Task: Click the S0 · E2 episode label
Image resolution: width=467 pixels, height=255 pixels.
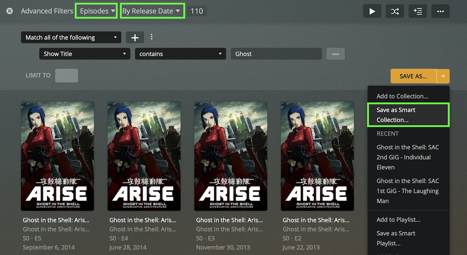Action: (x=292, y=238)
